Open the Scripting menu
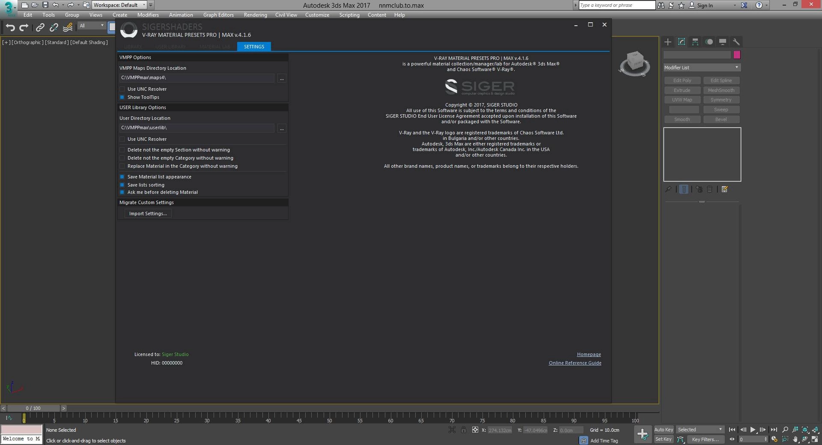The image size is (822, 445). [x=349, y=15]
